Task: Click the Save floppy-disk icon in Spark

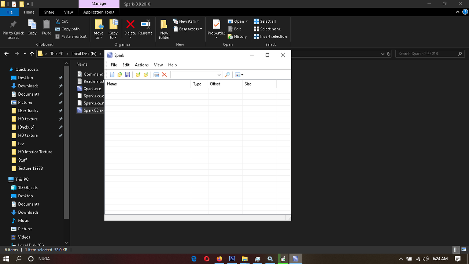Action: click(128, 75)
